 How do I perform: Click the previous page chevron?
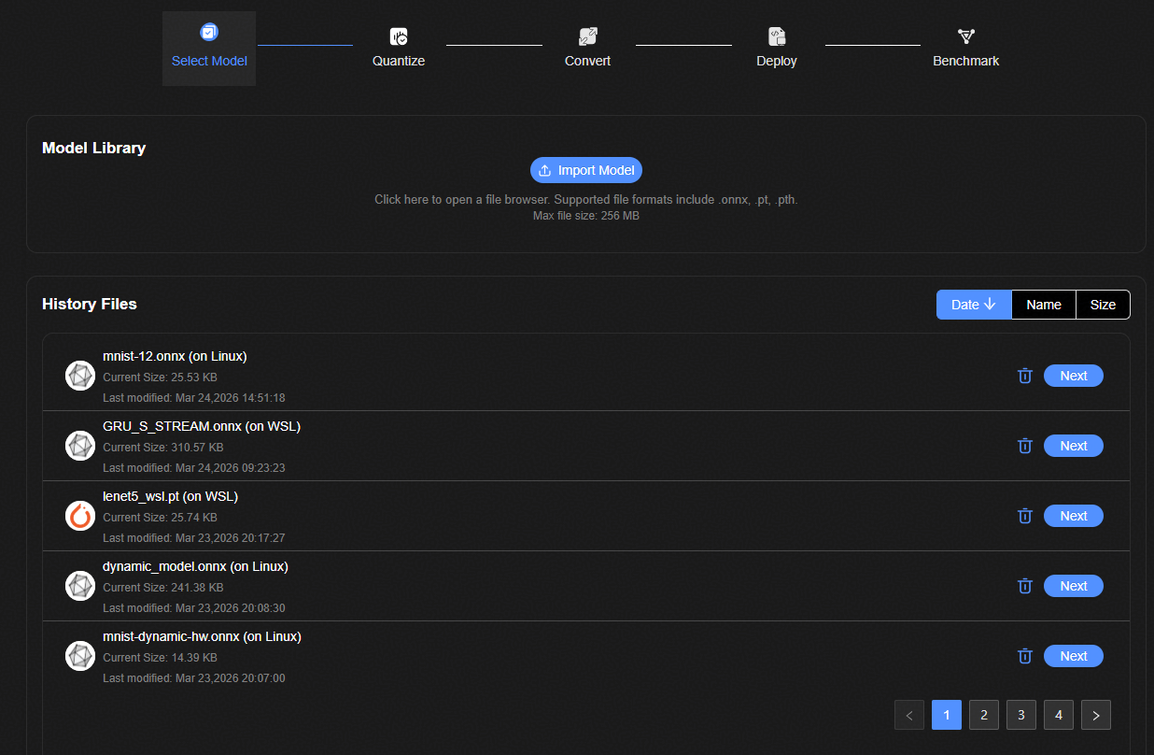tap(909, 715)
